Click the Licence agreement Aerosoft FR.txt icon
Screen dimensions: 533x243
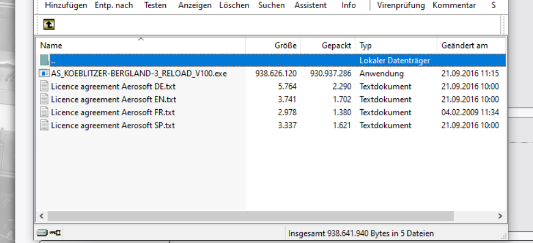(44, 112)
